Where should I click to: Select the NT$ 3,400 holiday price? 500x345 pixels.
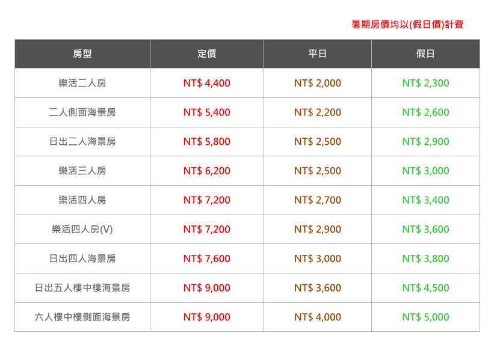coord(425,200)
